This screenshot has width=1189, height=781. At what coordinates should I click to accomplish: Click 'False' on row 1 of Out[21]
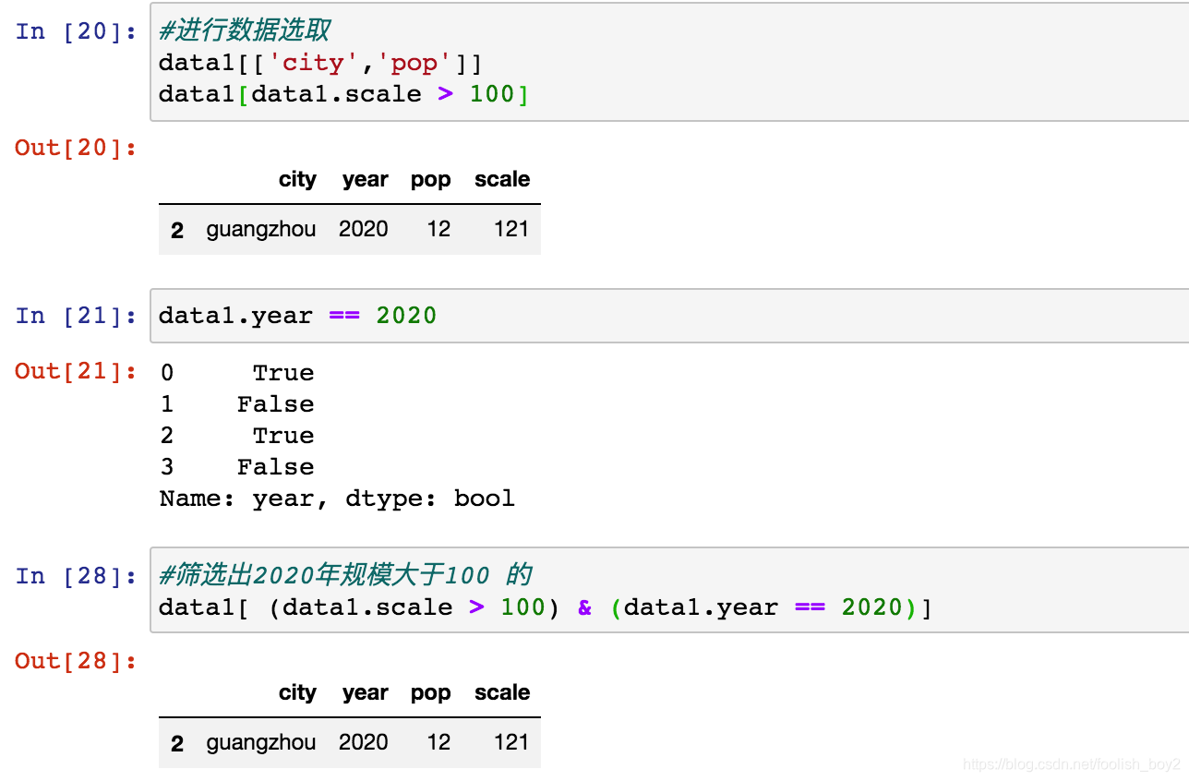tap(275, 404)
